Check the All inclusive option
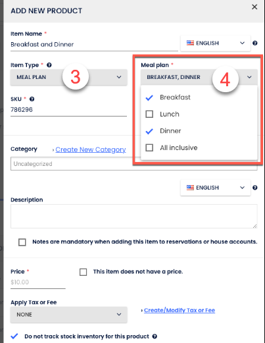Image resolution: width=265 pixels, height=343 pixels. [149, 147]
